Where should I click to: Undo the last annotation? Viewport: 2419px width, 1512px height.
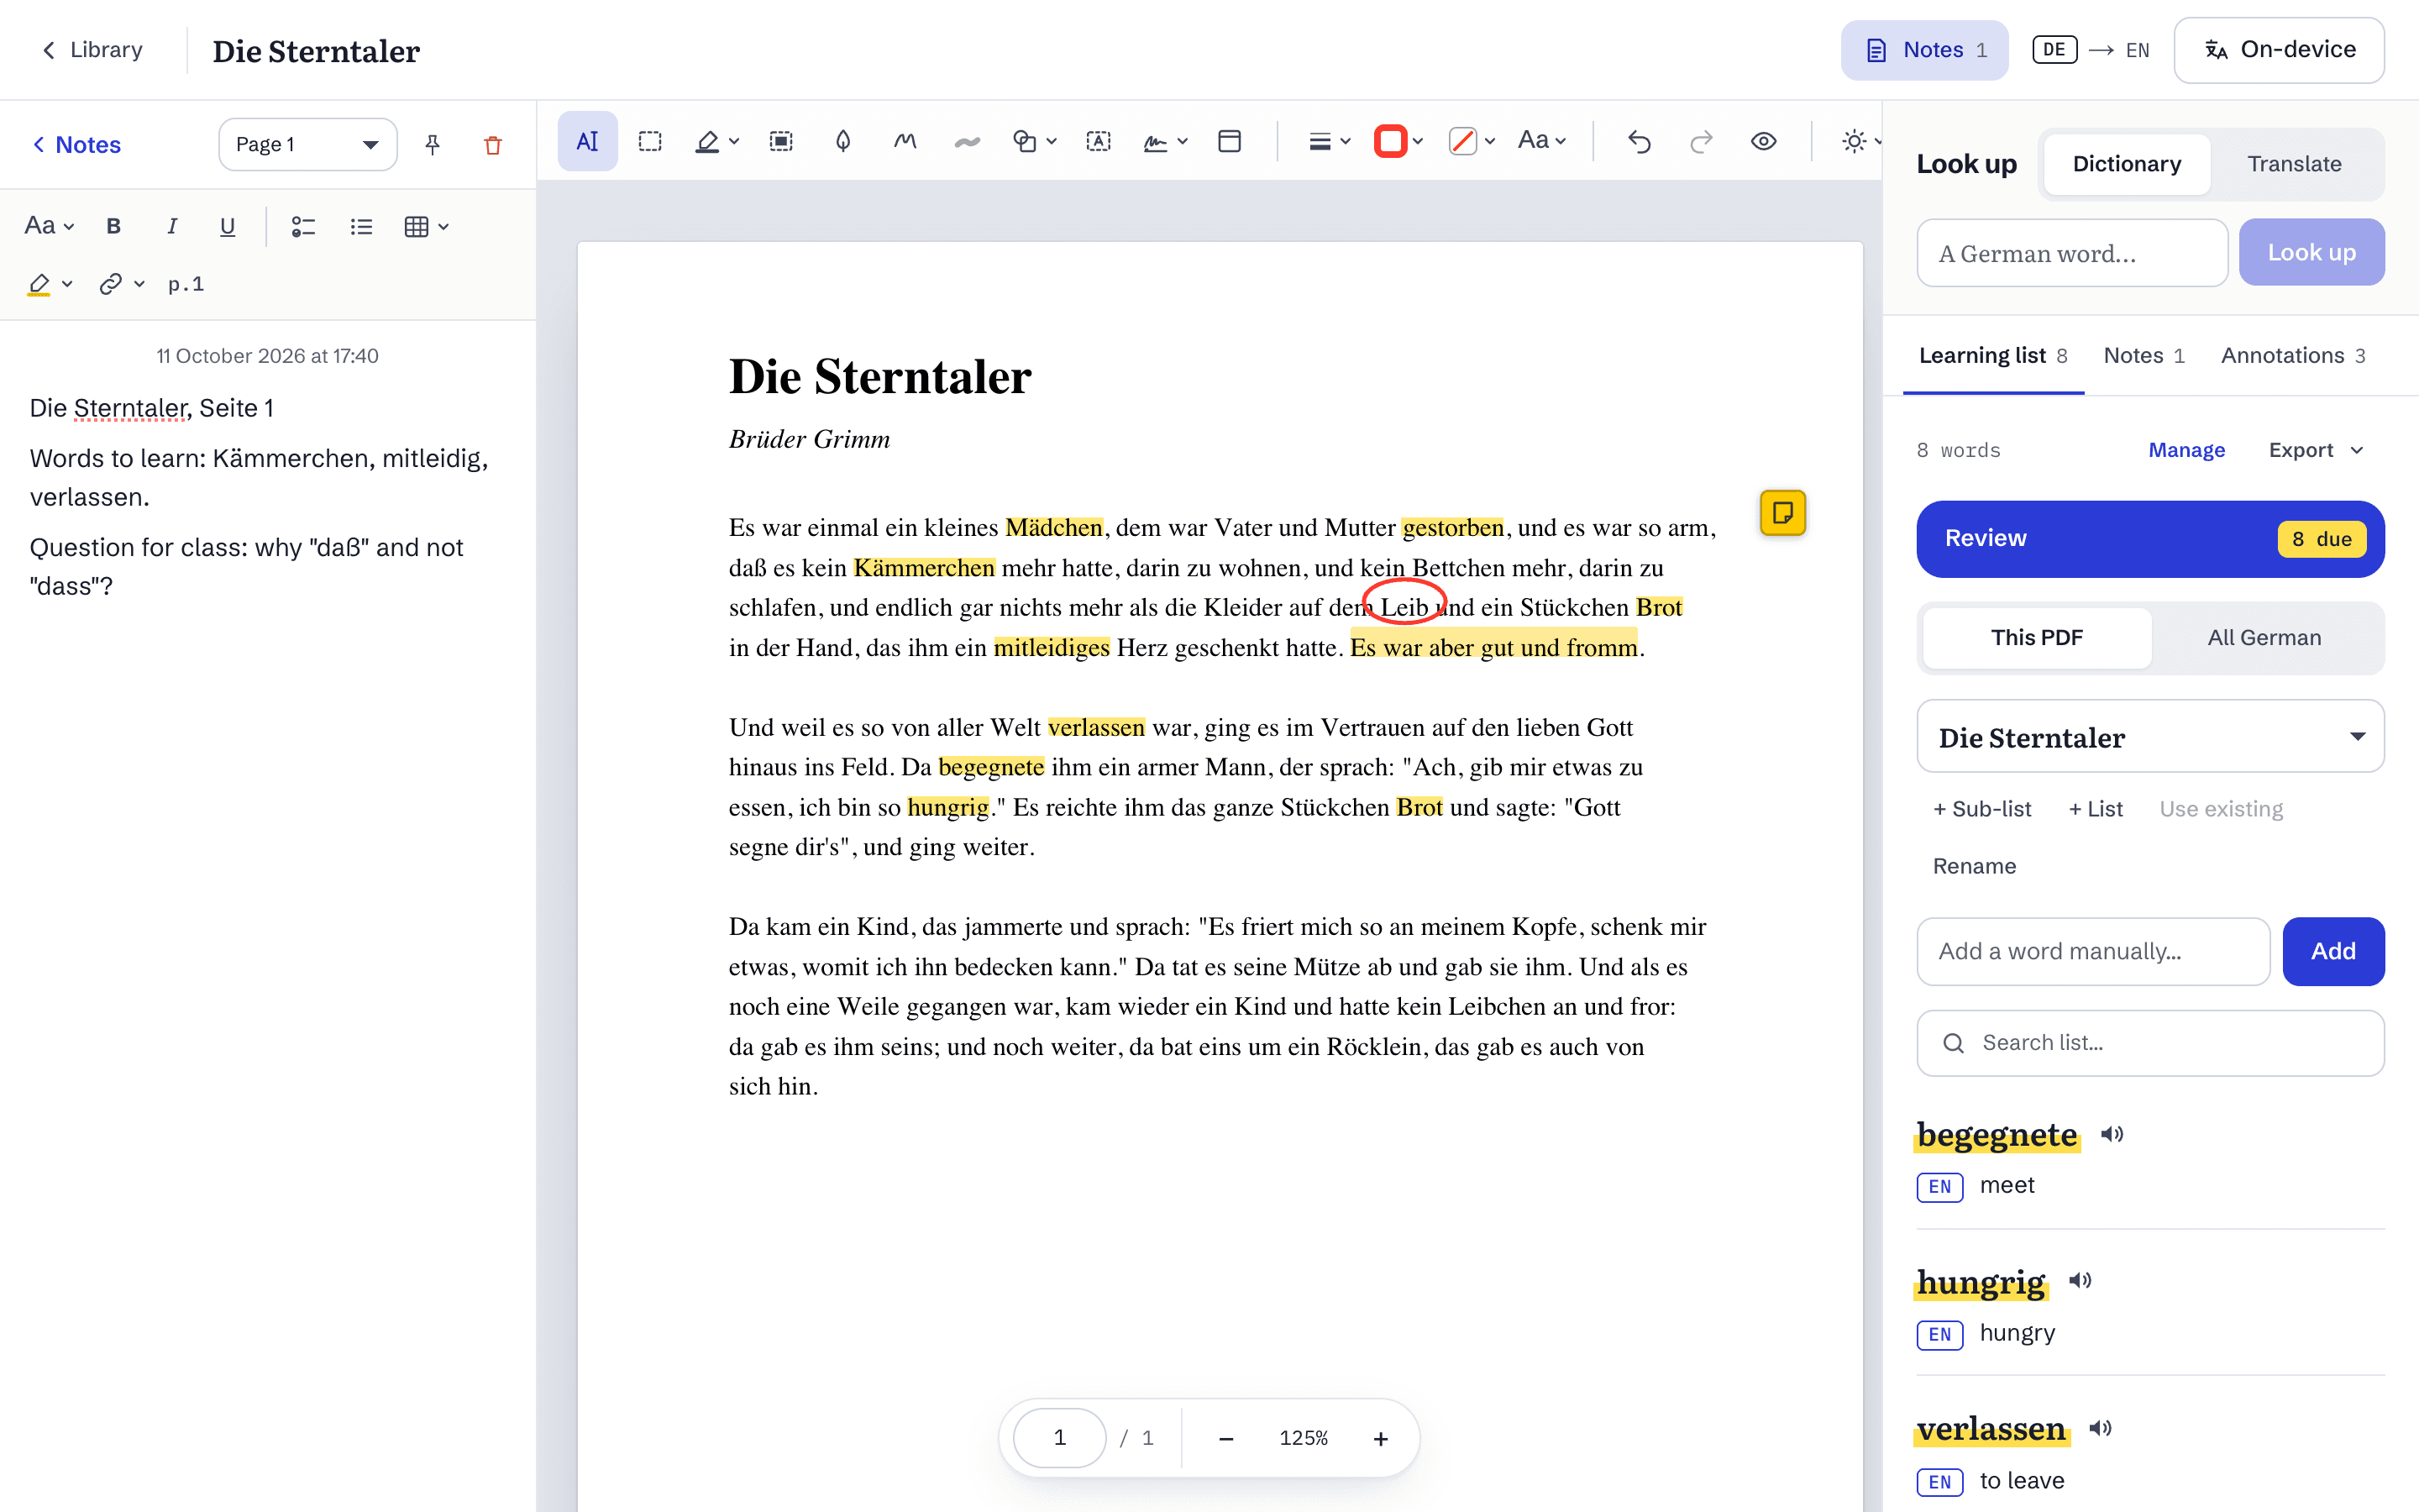[x=1639, y=141]
